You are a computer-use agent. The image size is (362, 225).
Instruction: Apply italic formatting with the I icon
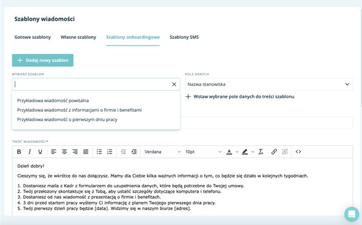click(30, 151)
